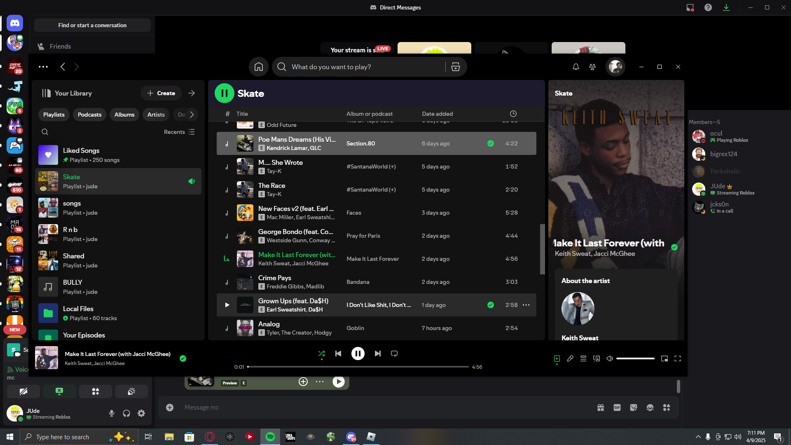Screen dimensions: 791x445
Task: Open Discord Friends link
Action: click(60, 47)
